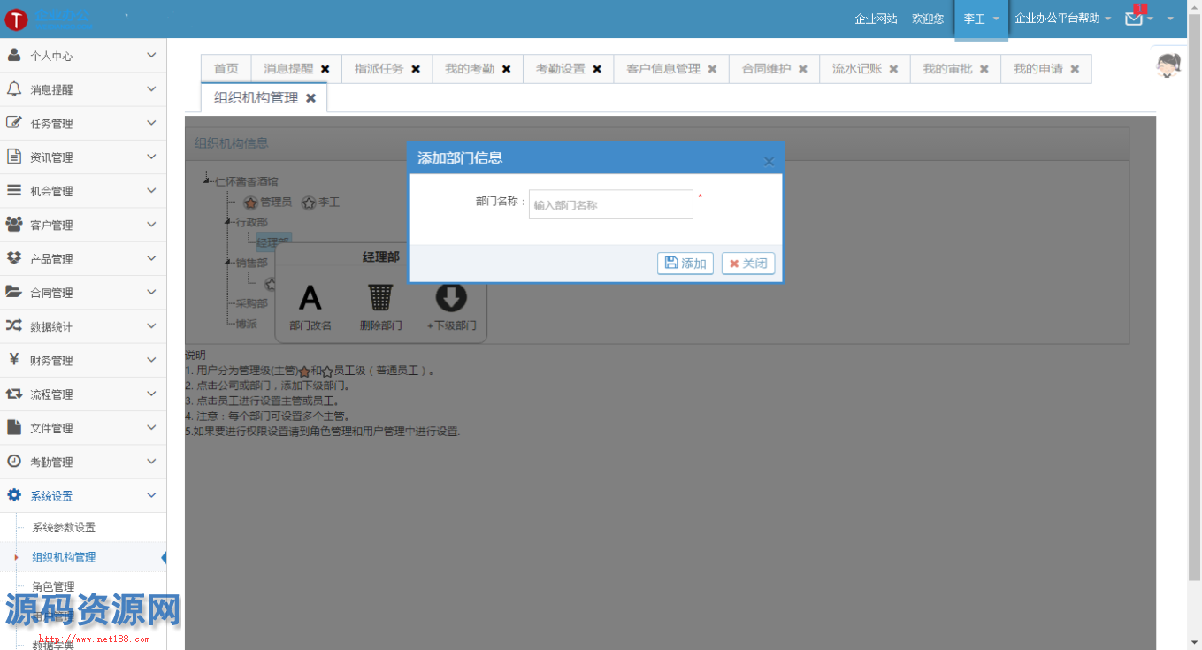Click the 部门名称 input field
1202x650 pixels.
(610, 204)
